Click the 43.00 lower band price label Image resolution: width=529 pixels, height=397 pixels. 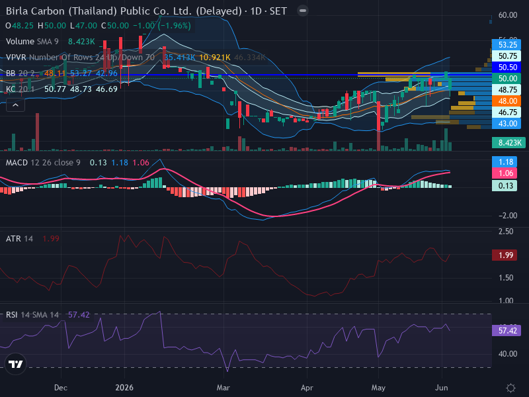click(x=507, y=124)
